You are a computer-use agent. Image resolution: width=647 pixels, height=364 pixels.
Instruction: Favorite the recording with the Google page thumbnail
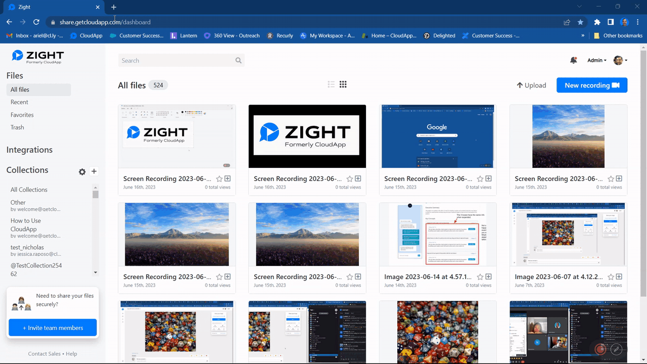tap(480, 178)
